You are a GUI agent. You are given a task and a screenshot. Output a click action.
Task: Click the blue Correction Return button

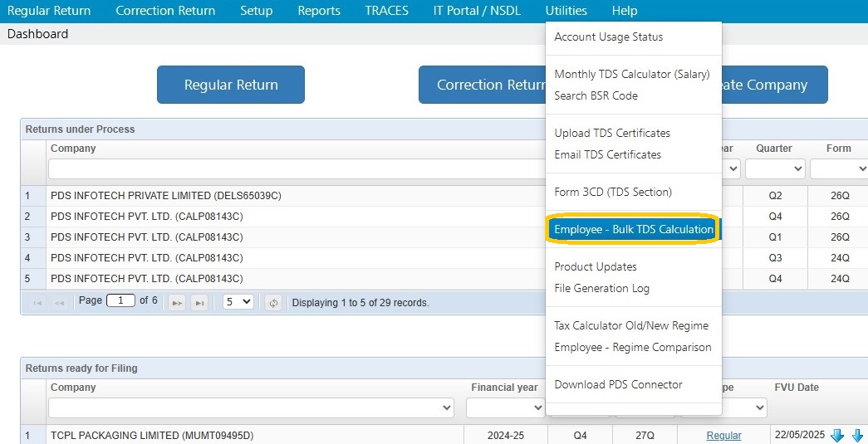tap(482, 85)
